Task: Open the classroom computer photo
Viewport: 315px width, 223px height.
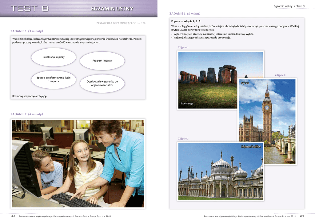Action: pos(78,164)
